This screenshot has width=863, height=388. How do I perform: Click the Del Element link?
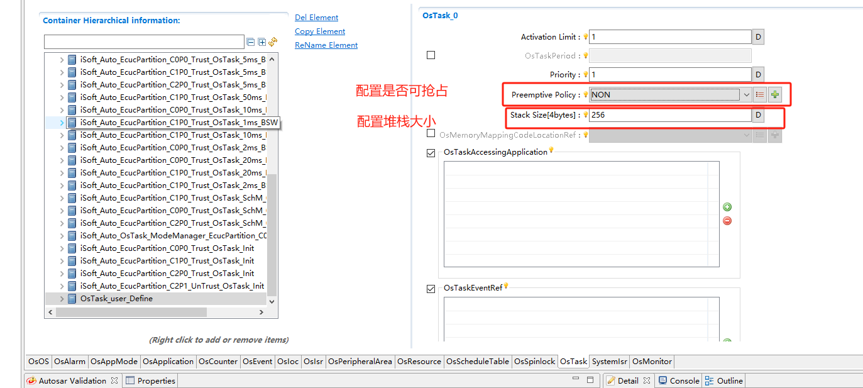click(x=316, y=18)
